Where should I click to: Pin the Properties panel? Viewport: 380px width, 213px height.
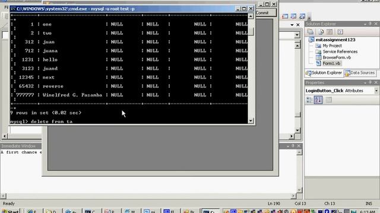(370, 82)
